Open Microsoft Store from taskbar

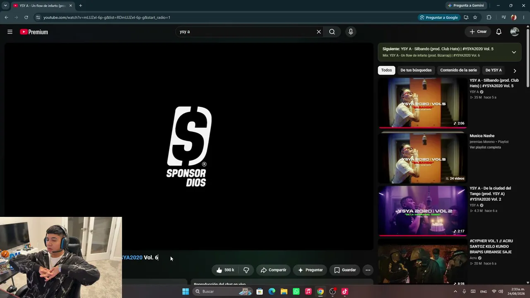[260, 291]
